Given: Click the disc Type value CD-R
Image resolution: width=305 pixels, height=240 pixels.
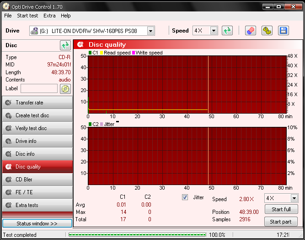Looking at the screenshot, I should pyautogui.click(x=64, y=57).
